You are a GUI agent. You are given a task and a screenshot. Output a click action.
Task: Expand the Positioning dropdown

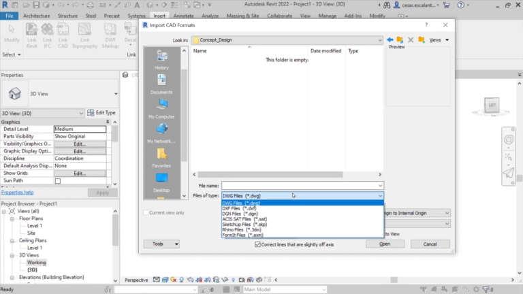[447, 213]
